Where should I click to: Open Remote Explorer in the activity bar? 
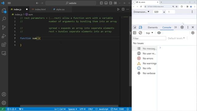pyautogui.click(x=4, y=53)
